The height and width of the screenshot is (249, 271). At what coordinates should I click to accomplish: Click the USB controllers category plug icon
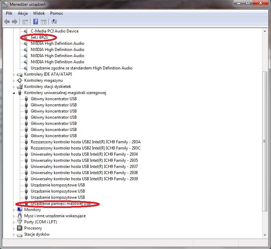pyautogui.click(x=20, y=93)
